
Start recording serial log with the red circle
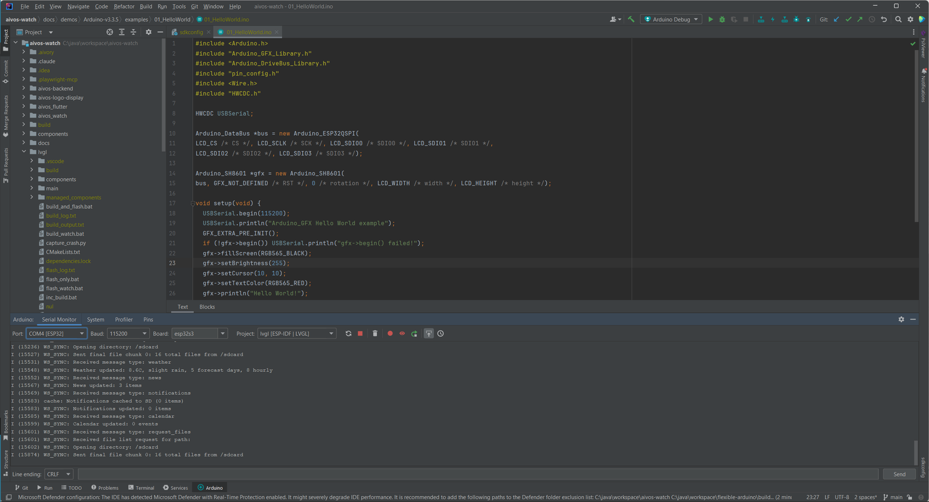(x=390, y=334)
